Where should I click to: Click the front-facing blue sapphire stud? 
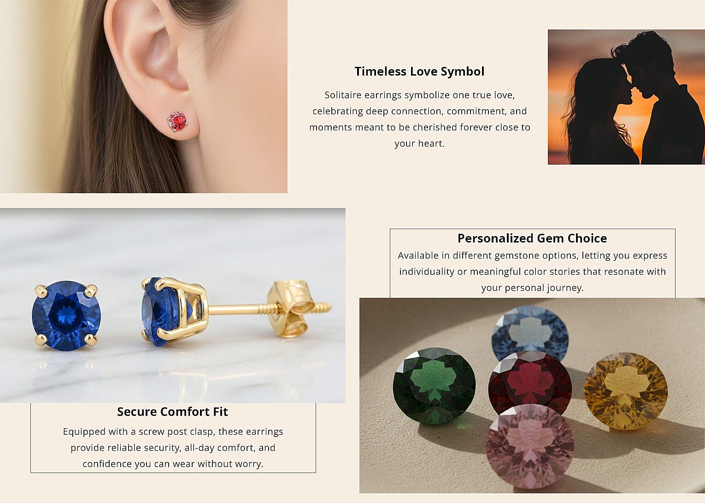pos(66,316)
